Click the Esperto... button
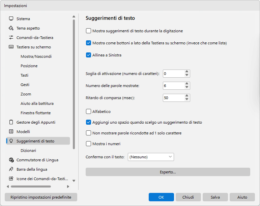The image size is (260, 206). pyautogui.click(x=168, y=172)
